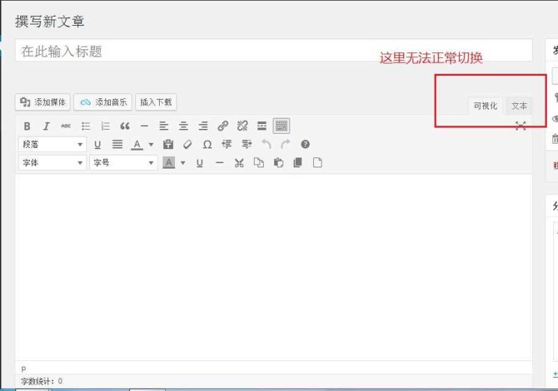
Task: Apply italic formatting
Action: pyautogui.click(x=46, y=126)
